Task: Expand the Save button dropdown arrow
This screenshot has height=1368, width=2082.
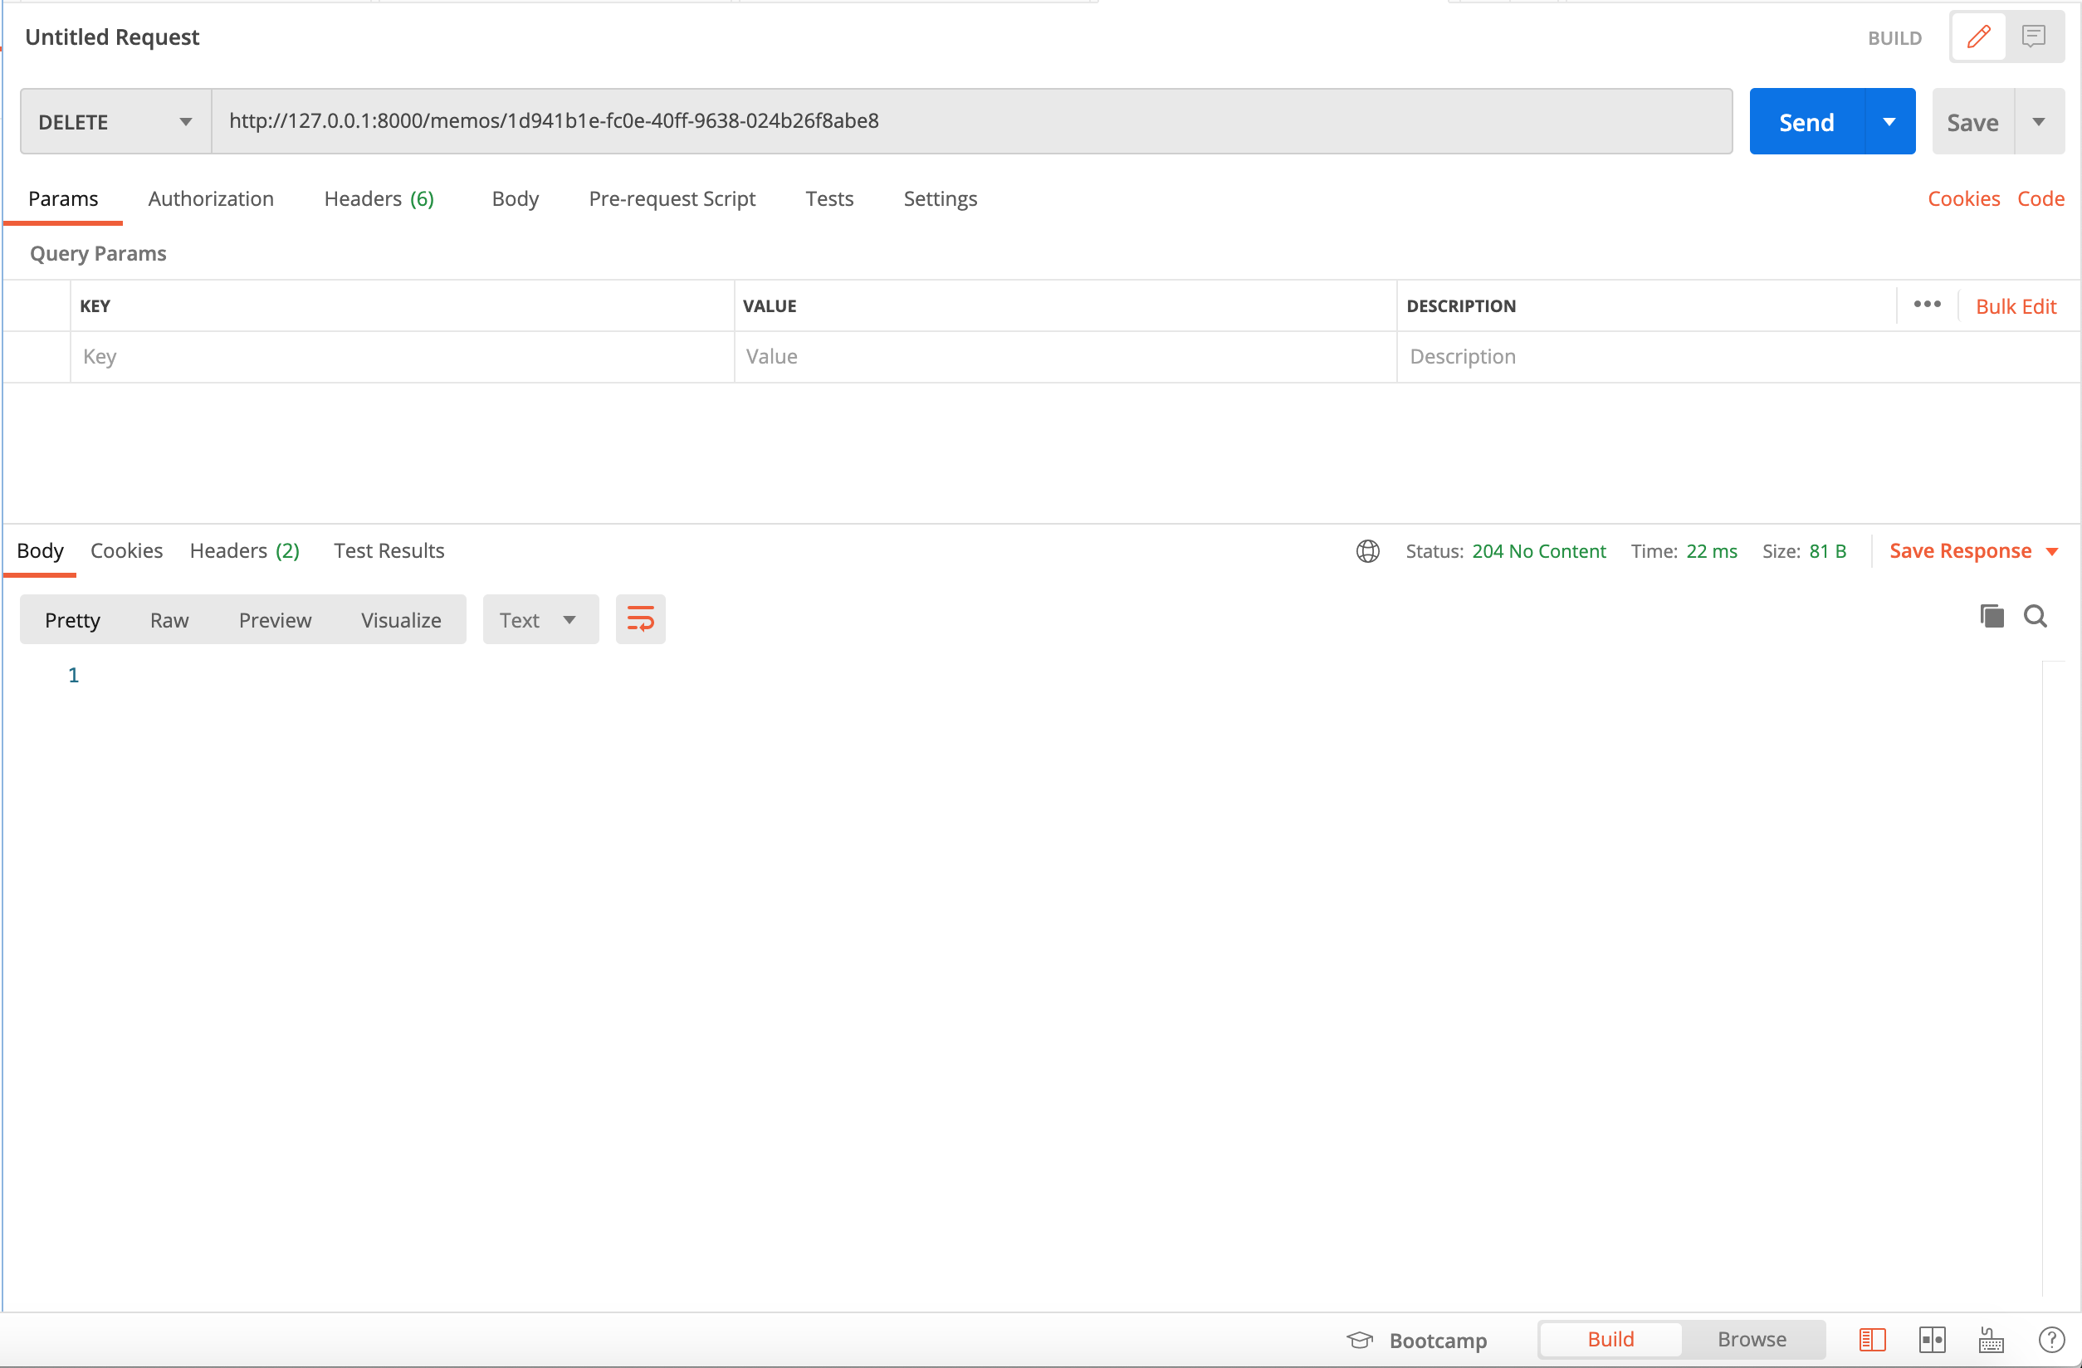Action: pos(2039,121)
